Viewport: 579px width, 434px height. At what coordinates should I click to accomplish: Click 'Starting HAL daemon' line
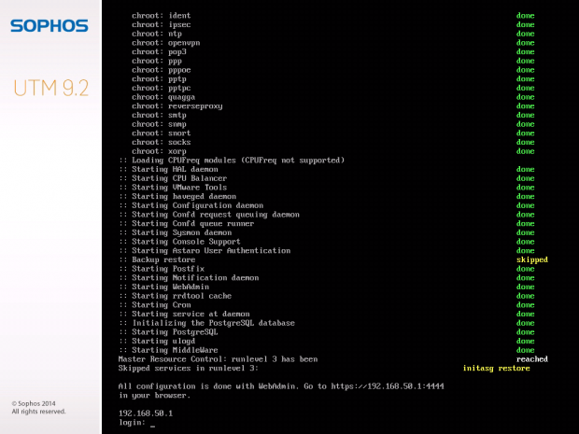click(x=168, y=169)
